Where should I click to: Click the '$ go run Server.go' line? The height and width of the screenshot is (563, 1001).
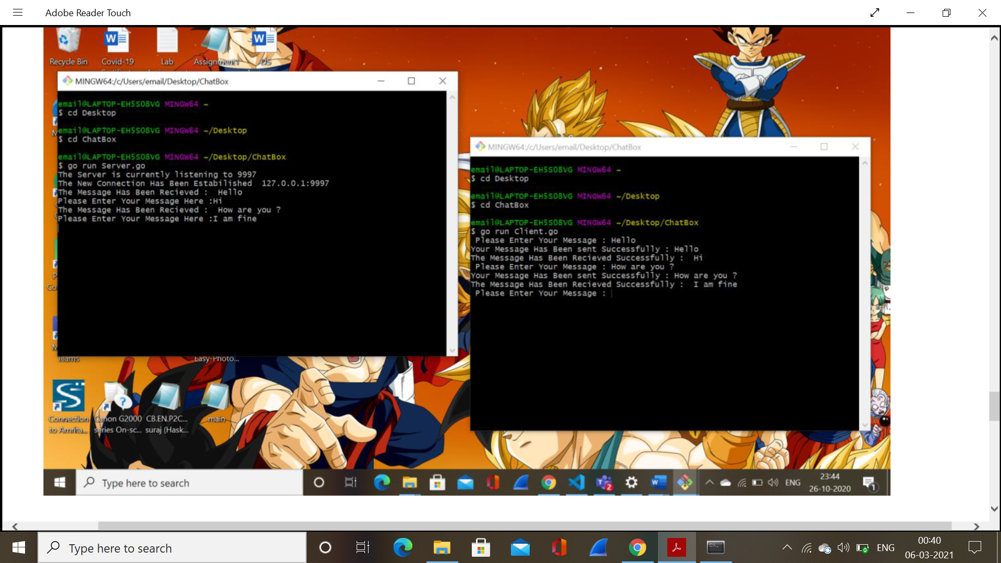pyautogui.click(x=102, y=166)
